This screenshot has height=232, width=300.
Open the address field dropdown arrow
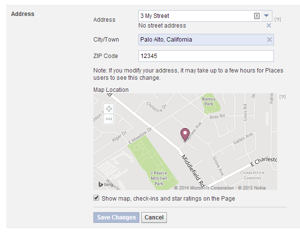click(x=266, y=15)
